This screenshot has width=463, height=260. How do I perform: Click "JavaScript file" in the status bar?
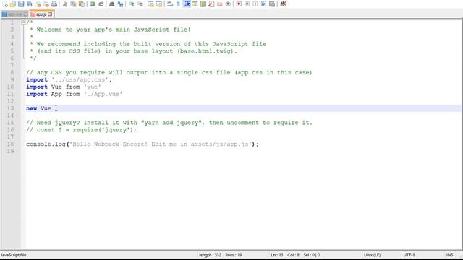(x=13, y=255)
